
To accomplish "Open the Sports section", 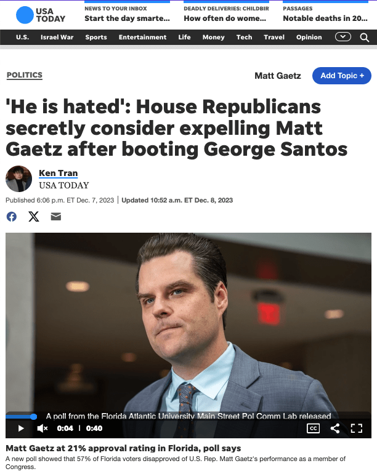I will tap(96, 37).
